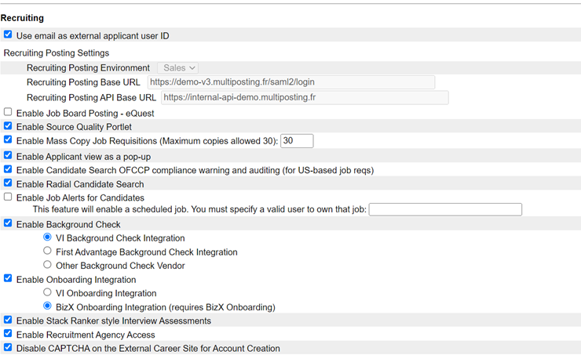Open the Recruiting Posting Environment dropdown

[x=178, y=68]
